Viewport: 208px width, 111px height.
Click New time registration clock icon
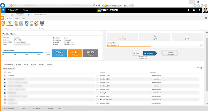(42, 23)
